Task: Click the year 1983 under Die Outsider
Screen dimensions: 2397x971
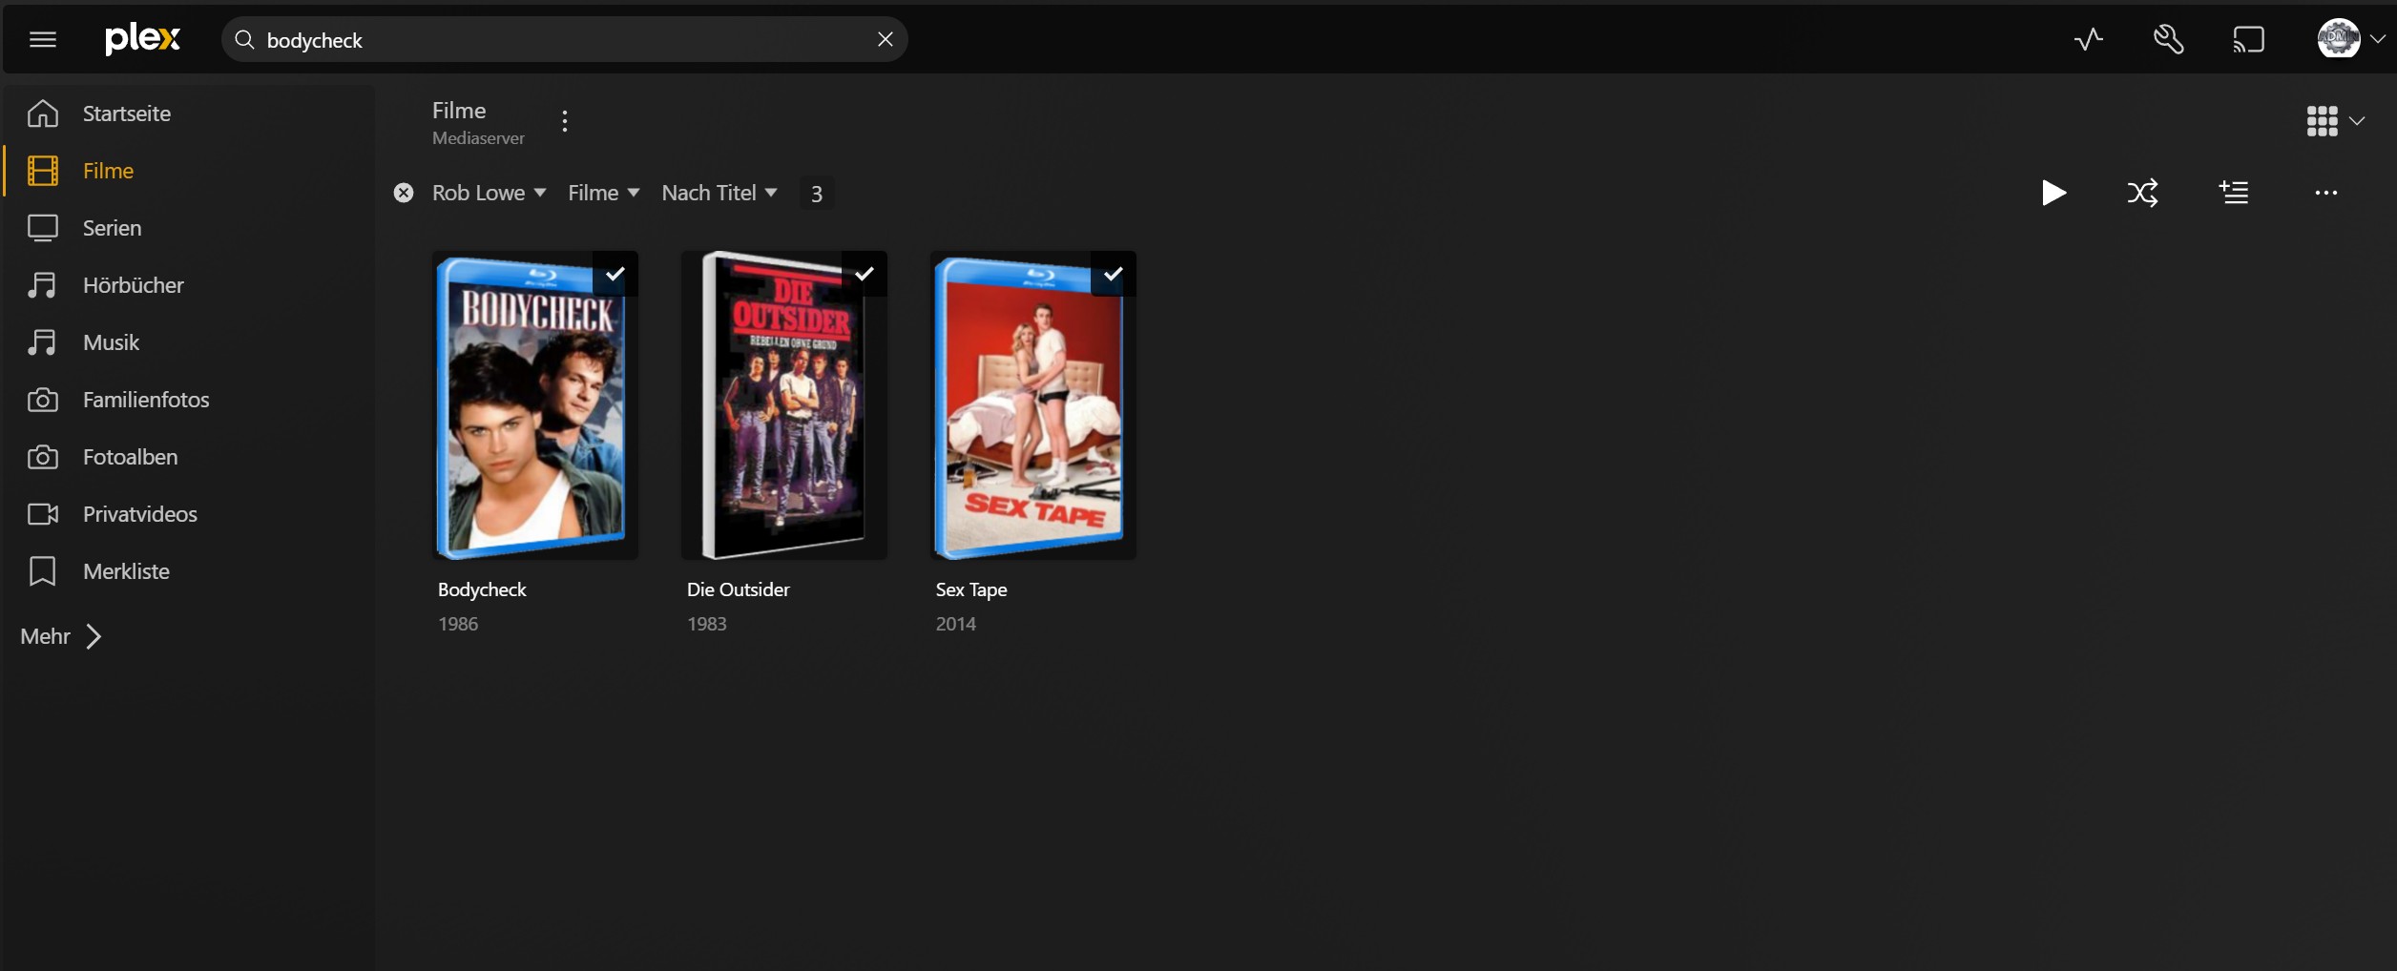Action: (707, 624)
